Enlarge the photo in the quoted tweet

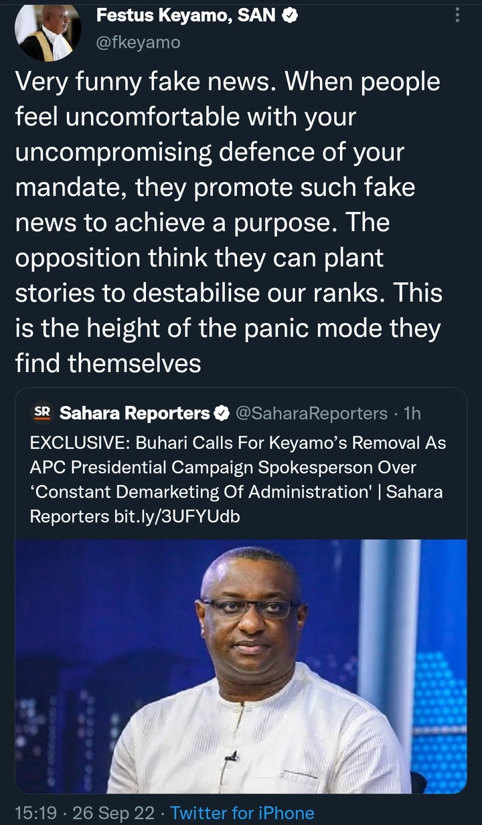[241, 666]
